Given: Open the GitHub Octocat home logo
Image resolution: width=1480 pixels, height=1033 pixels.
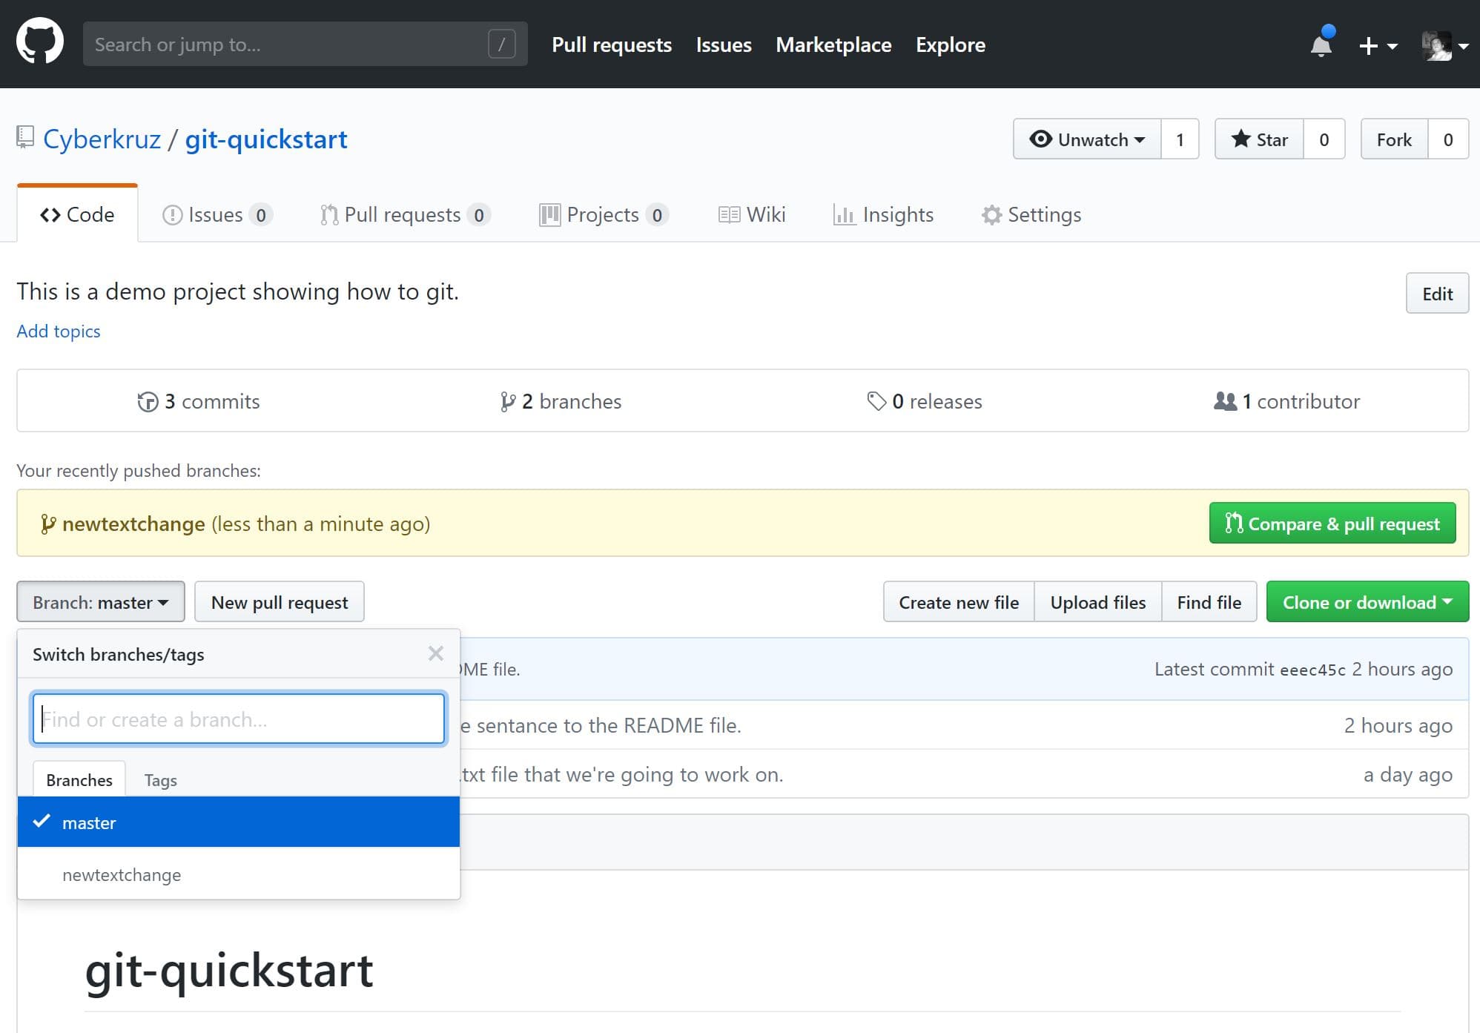Looking at the screenshot, I should 40,42.
